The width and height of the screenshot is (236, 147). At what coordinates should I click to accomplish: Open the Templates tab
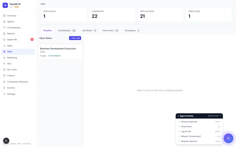[x=132, y=30]
